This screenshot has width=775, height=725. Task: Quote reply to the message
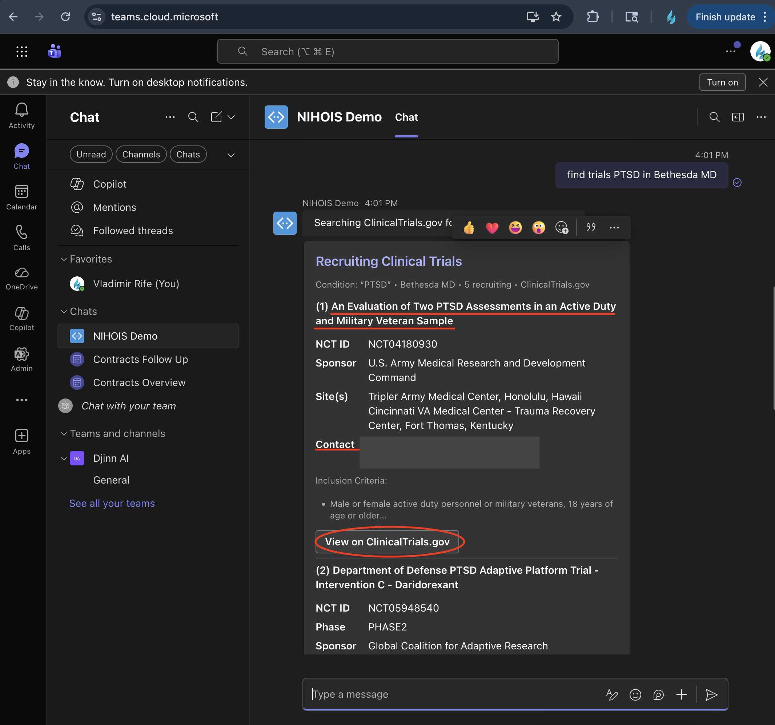click(591, 227)
